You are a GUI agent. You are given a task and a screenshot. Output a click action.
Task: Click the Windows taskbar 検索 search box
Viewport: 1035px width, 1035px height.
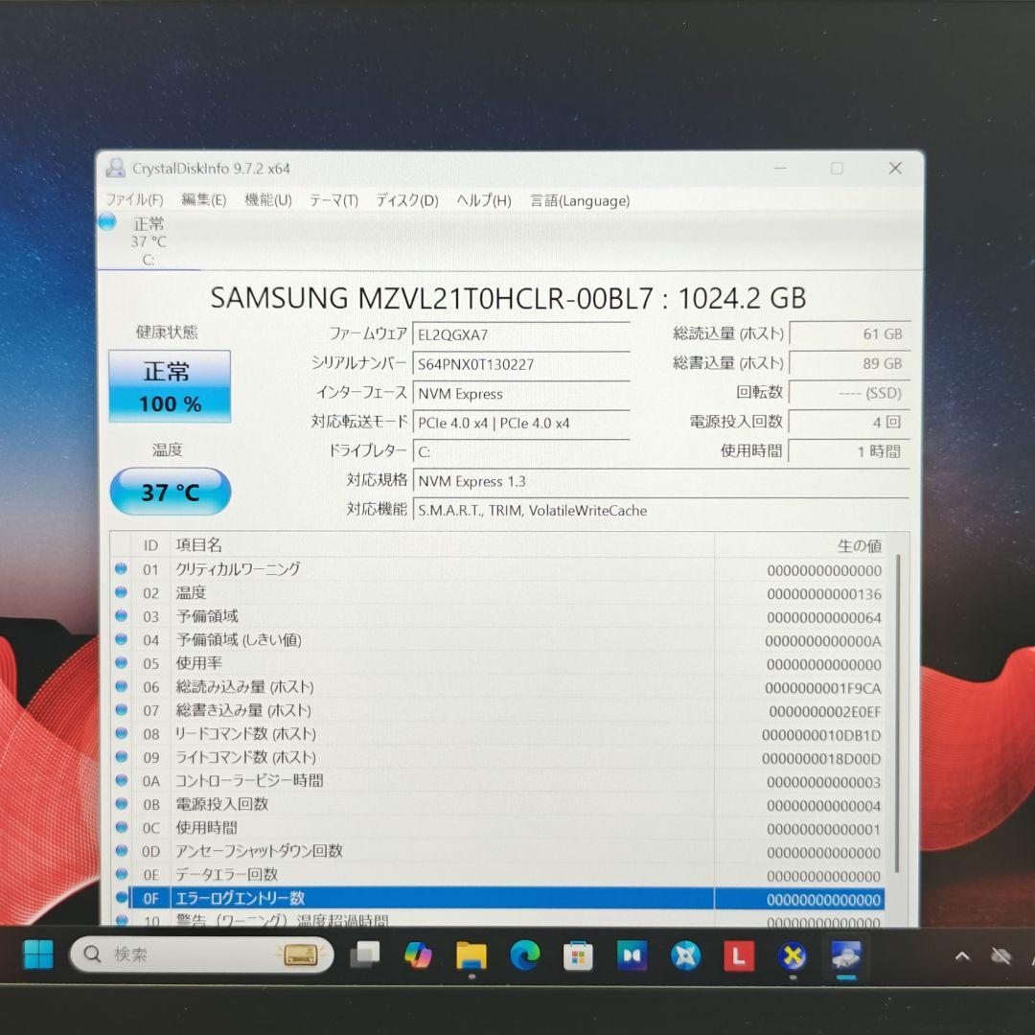(x=202, y=954)
